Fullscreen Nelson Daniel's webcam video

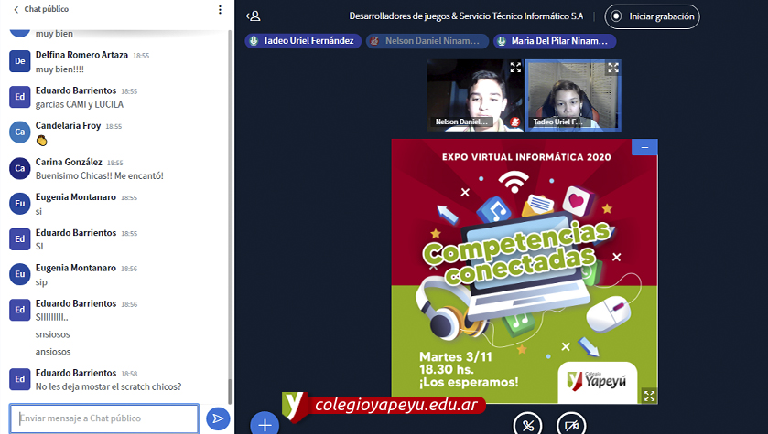(x=515, y=68)
